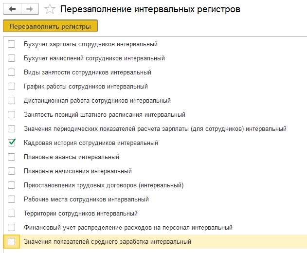Check Занятость позиций штатного расписания интервальный box
The width and height of the screenshot is (307, 253).
coord(11,114)
